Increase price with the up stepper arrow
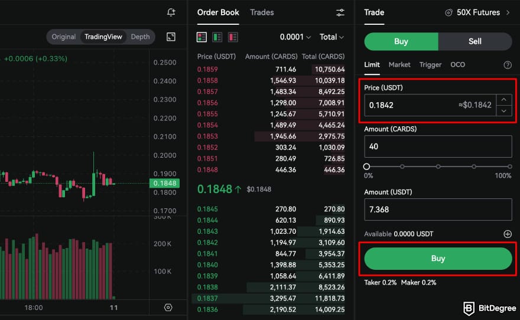This screenshot has width=520, height=320. tap(503, 100)
